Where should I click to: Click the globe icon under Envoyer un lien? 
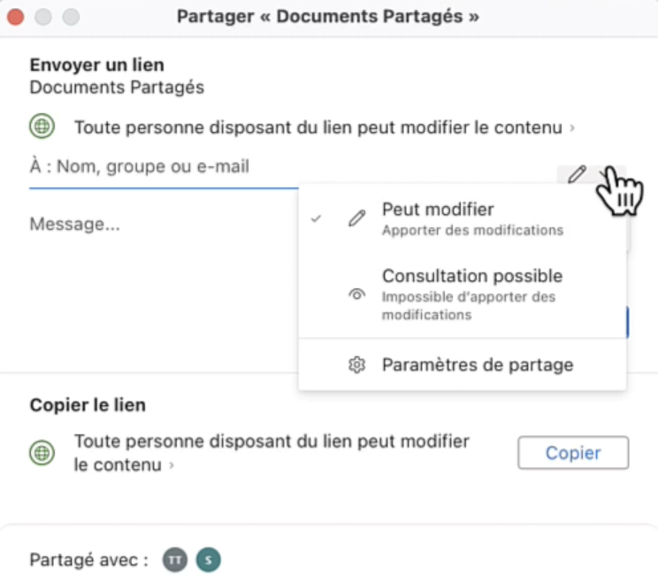pyautogui.click(x=42, y=127)
